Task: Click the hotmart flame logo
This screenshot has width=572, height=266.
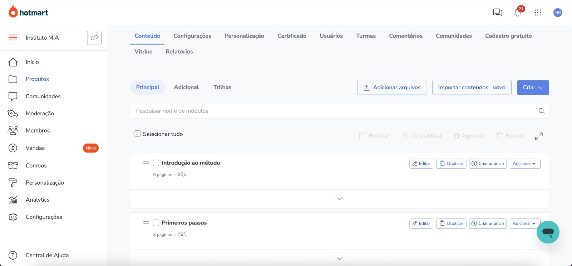Action: (13, 12)
